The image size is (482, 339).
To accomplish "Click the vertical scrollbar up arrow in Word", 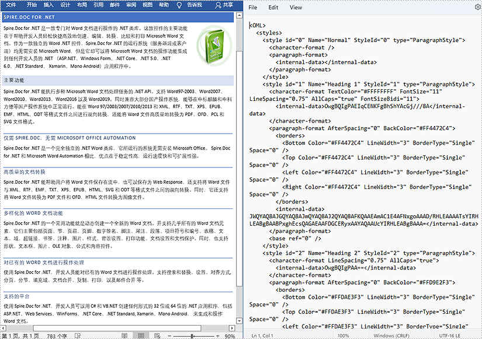I will pyautogui.click(x=240, y=15).
